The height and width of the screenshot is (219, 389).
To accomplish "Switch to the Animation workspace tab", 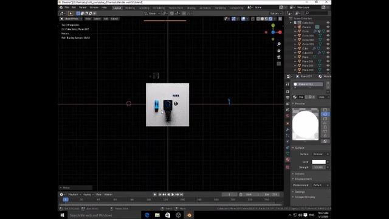I will click(205, 8).
